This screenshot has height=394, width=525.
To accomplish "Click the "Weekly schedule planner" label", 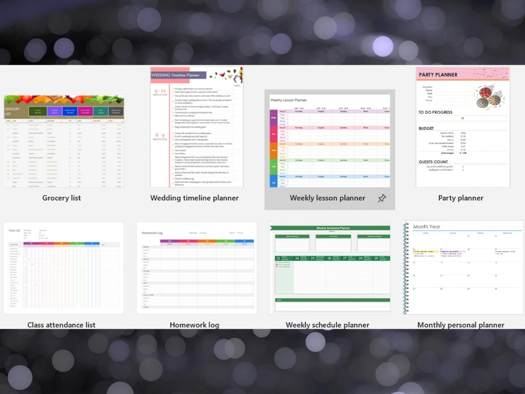I will (x=328, y=325).
